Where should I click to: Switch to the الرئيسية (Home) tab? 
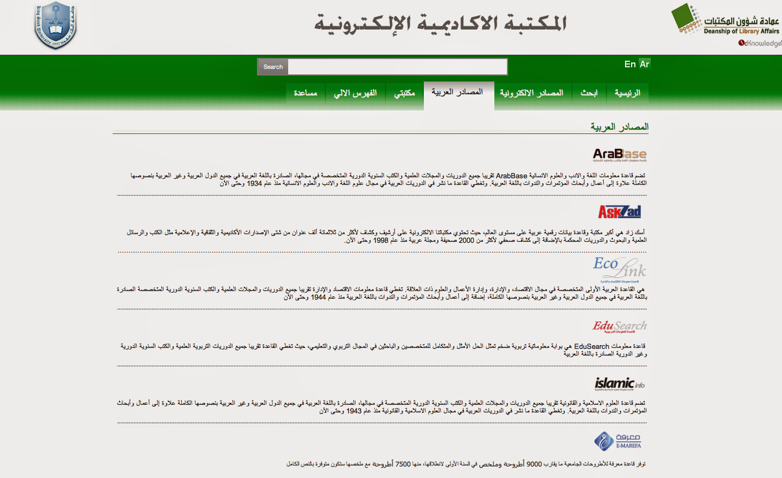(627, 93)
